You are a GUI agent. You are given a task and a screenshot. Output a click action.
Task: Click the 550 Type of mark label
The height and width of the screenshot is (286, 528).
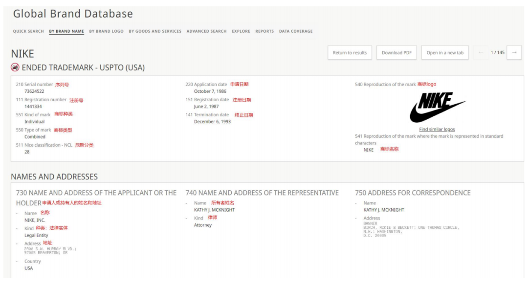pyautogui.click(x=33, y=130)
